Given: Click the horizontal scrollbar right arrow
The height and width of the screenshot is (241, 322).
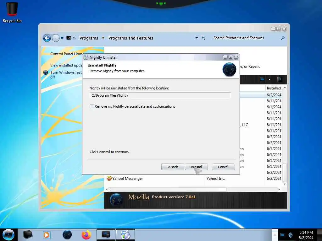Looking at the screenshot, I should pyautogui.click(x=279, y=189).
